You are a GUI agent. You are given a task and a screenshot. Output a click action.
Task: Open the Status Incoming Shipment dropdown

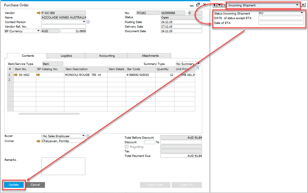302,13
